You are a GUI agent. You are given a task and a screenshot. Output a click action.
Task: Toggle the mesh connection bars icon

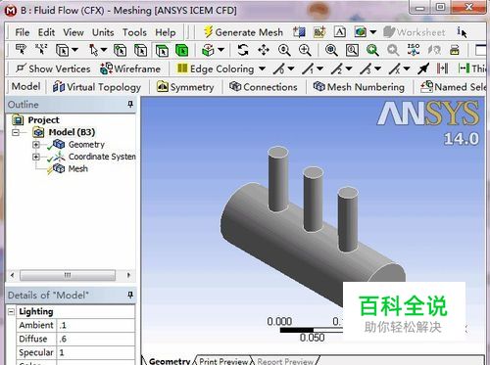pos(442,68)
